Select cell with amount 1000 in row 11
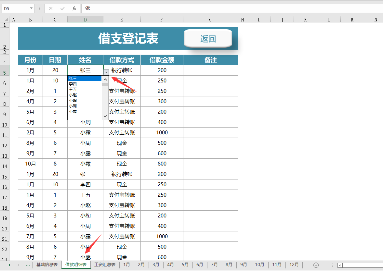383x271 pixels. (162, 132)
